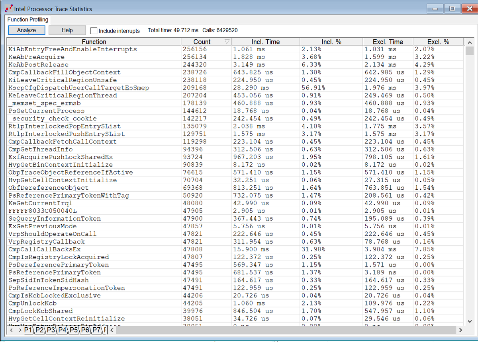
Task: Select the ExfAcquirePushLockSharedEx row
Action: coord(236,157)
